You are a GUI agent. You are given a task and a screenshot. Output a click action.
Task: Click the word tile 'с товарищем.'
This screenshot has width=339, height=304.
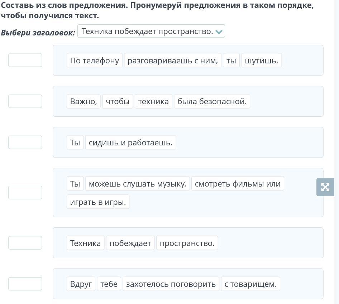pos(250,284)
